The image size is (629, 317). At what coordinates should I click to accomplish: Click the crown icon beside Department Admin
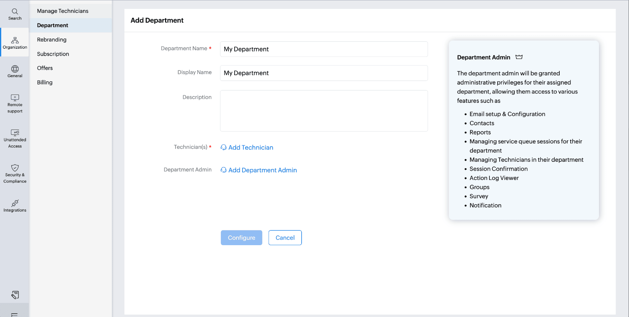[519, 57]
